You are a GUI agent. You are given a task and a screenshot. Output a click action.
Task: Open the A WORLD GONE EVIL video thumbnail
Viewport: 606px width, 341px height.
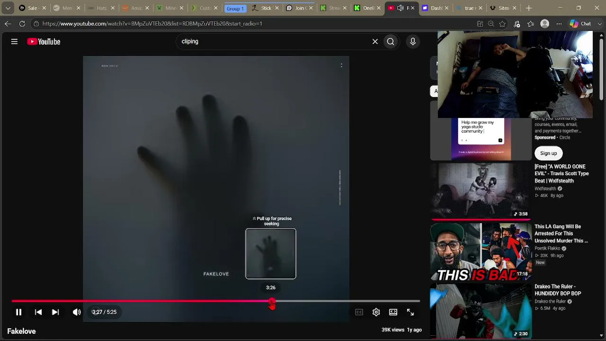click(481, 191)
